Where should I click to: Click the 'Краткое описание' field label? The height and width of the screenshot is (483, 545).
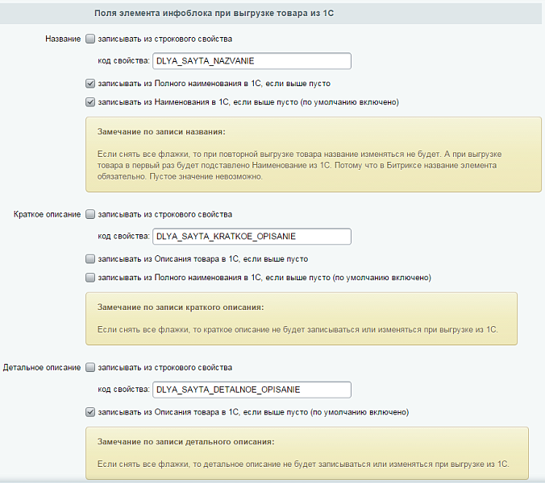coord(48,215)
